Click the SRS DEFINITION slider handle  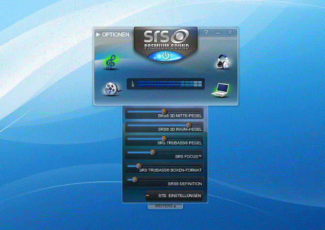(x=134, y=179)
